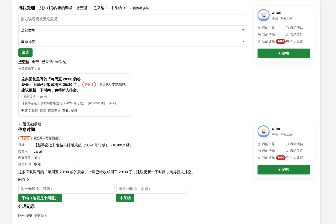Focus the 搜勘误说明或受理意见 search field

[133, 19]
